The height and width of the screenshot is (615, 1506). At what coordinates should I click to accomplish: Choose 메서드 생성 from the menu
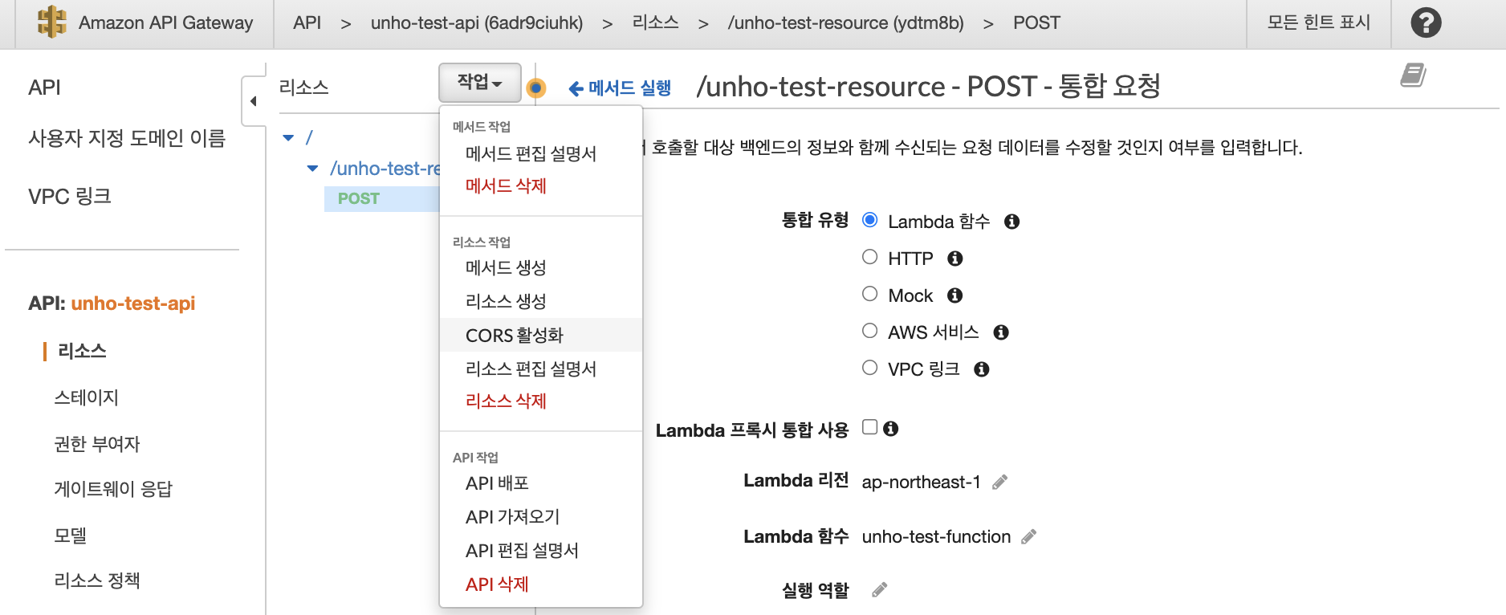click(506, 268)
